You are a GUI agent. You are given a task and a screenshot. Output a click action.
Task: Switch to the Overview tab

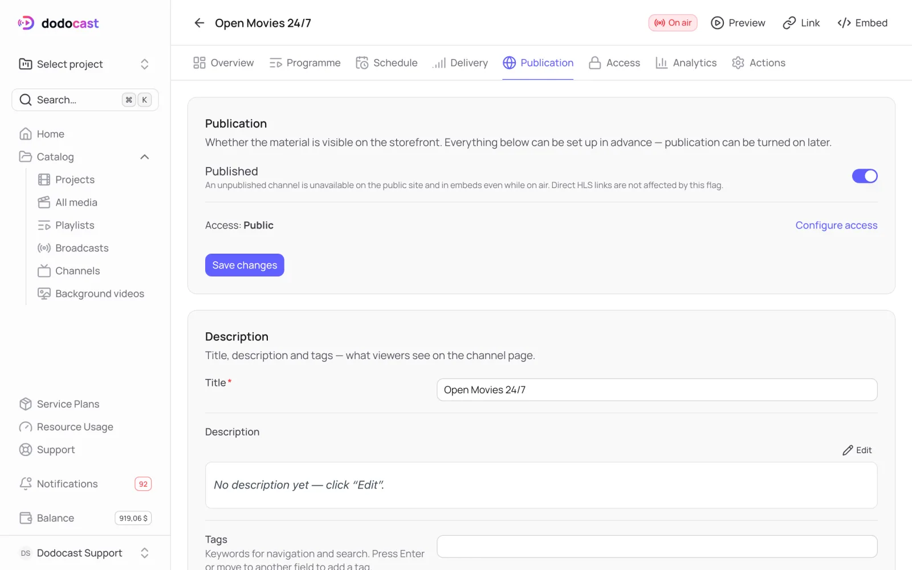point(223,63)
